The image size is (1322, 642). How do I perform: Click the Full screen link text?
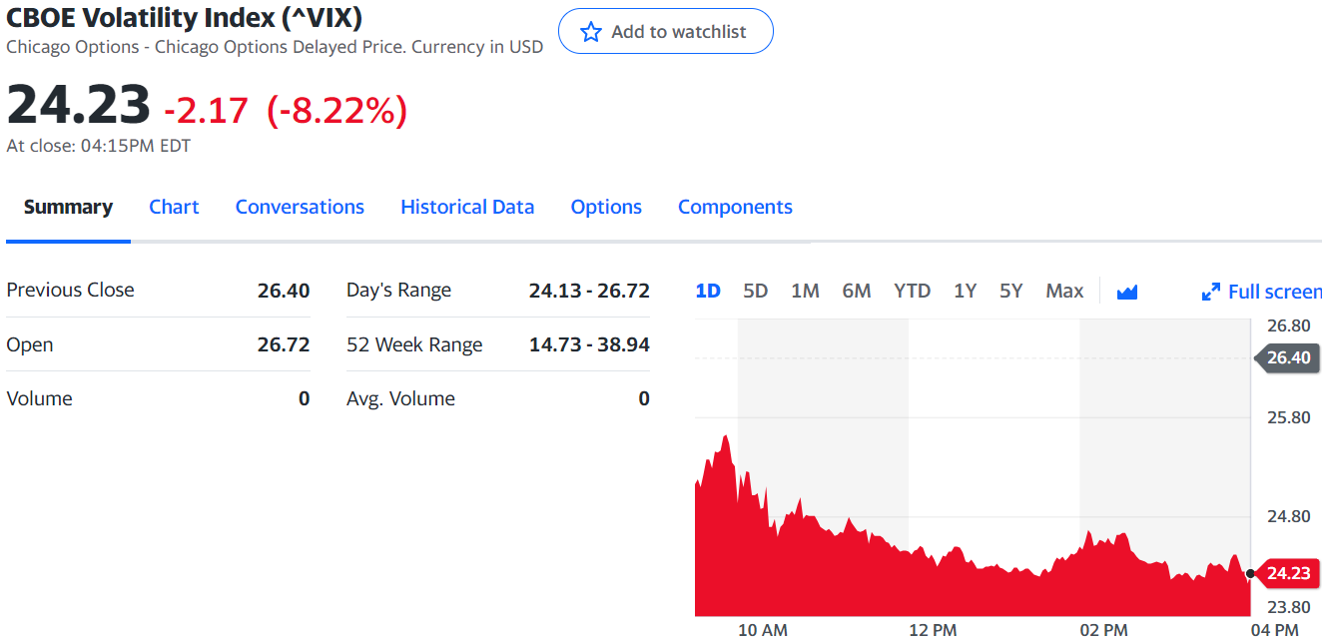[x=1275, y=292]
